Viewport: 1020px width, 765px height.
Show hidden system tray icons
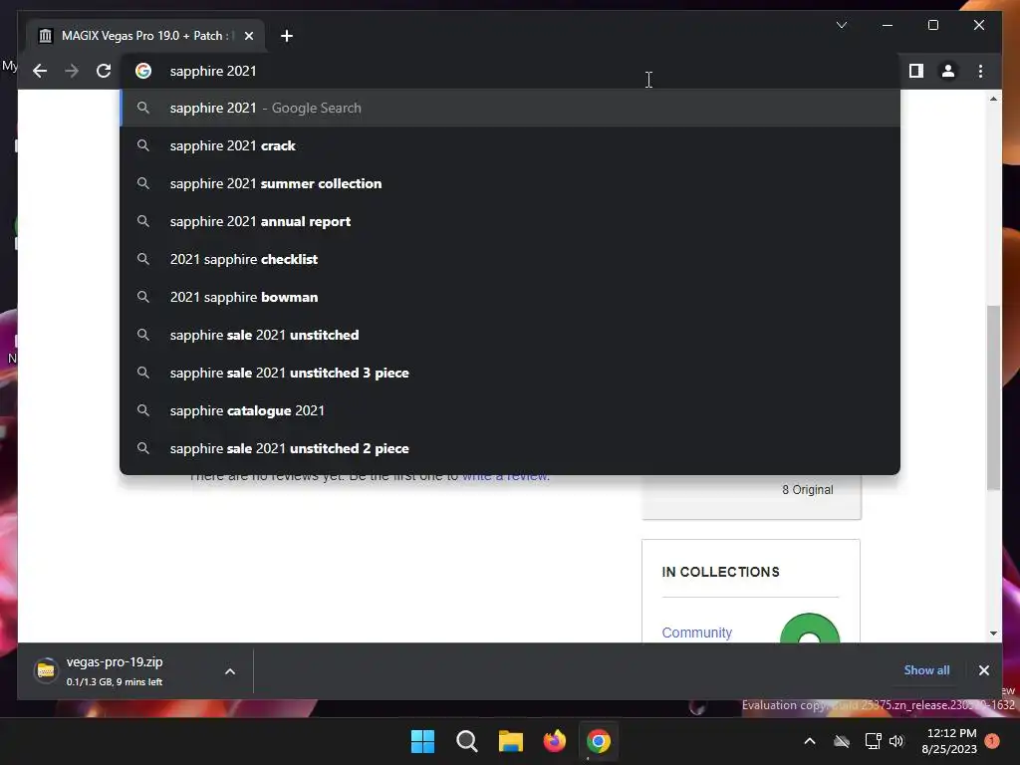[x=810, y=741]
